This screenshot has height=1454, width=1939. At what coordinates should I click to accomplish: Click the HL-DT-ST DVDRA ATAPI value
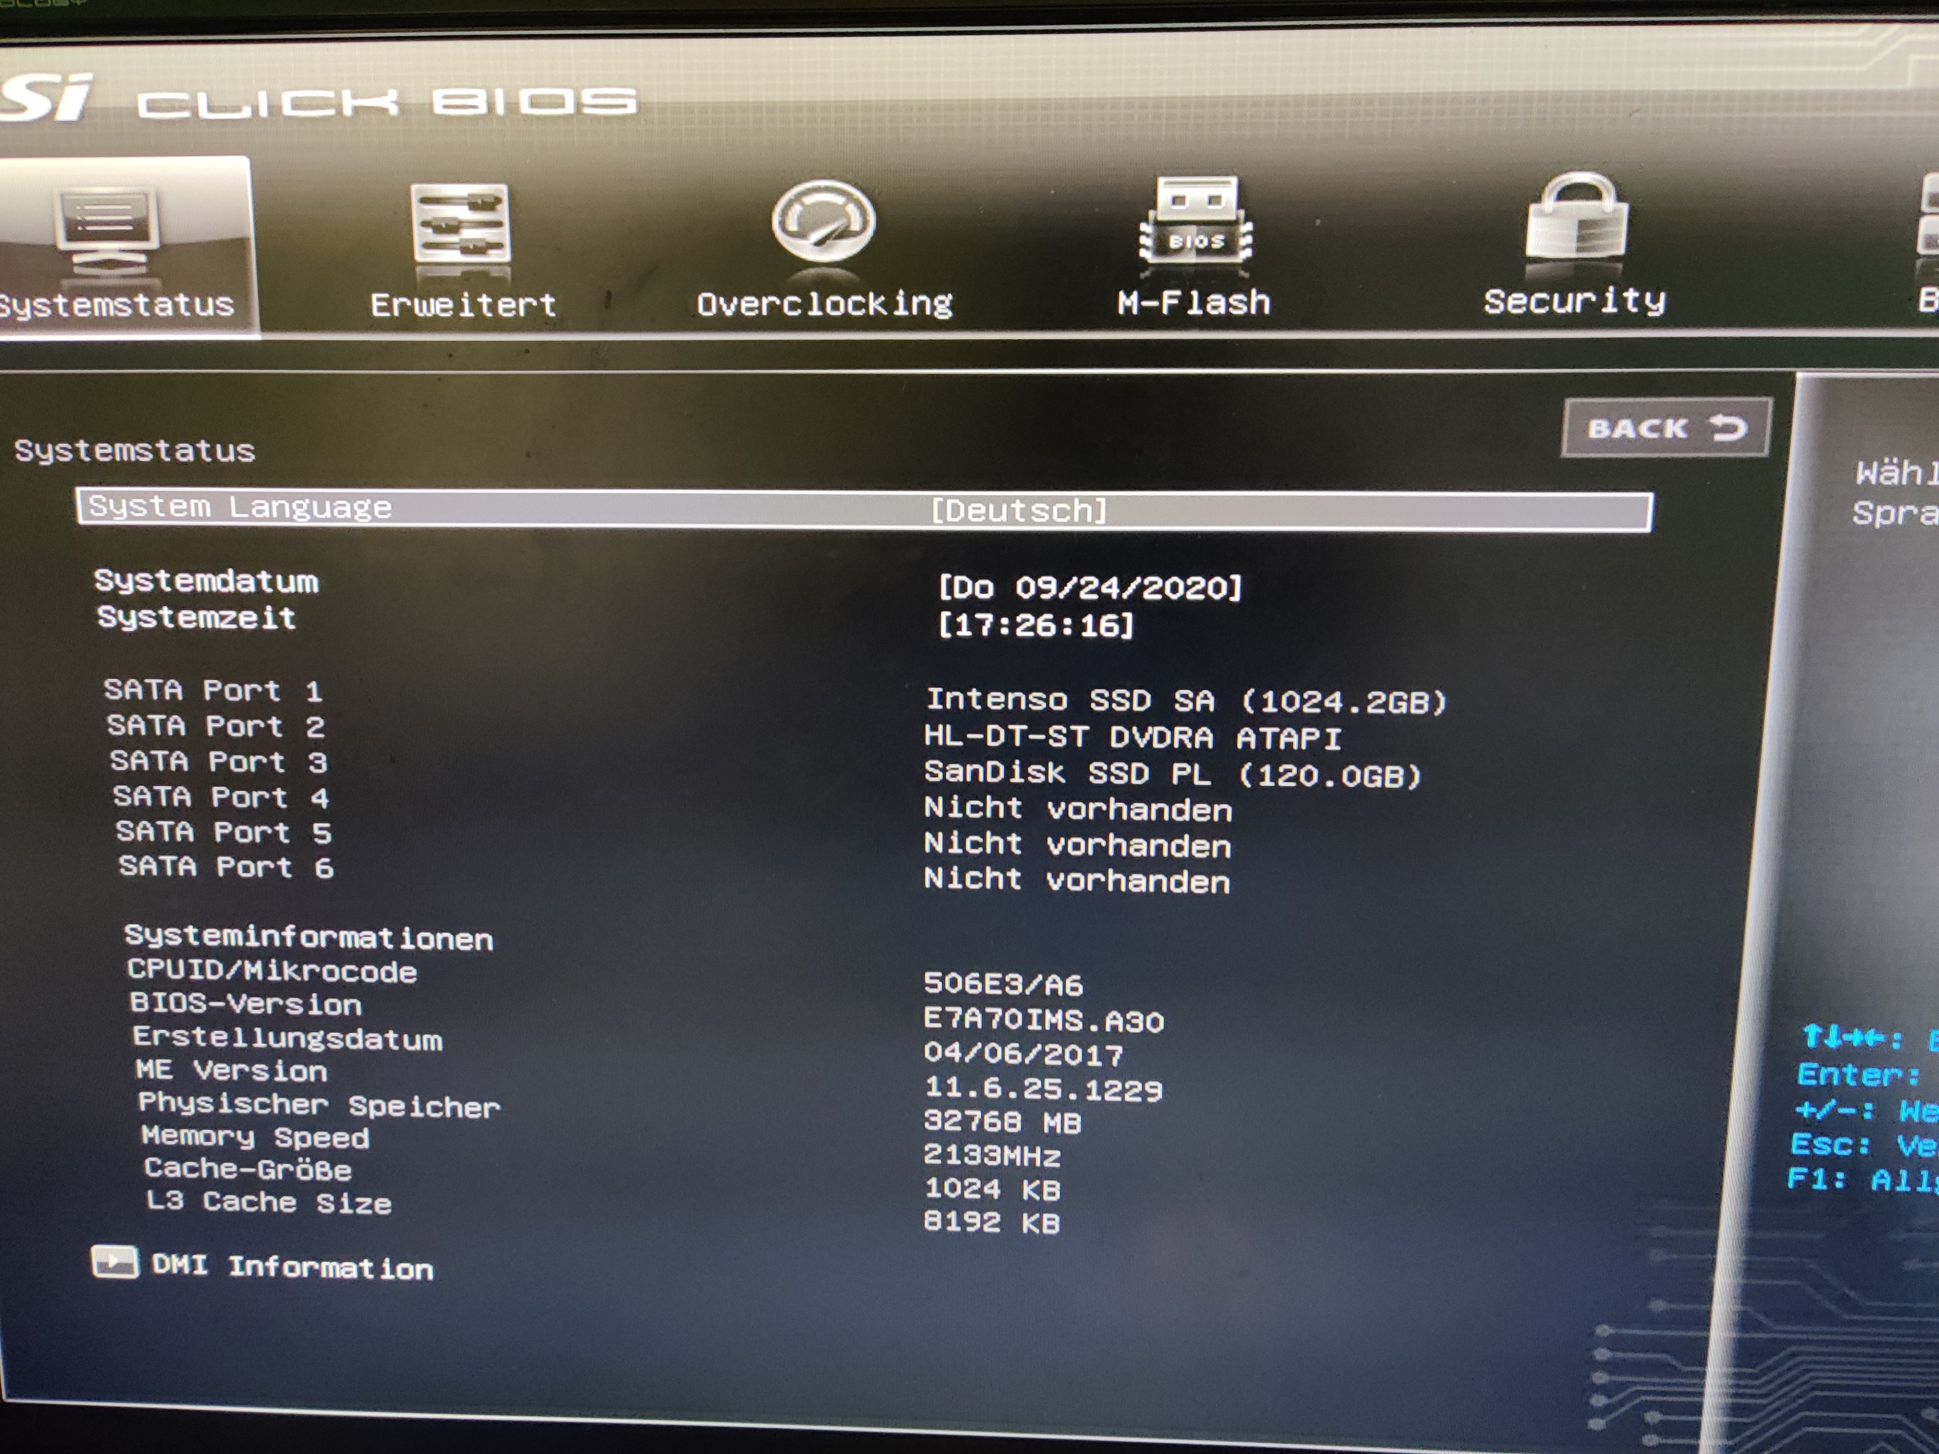[1133, 737]
